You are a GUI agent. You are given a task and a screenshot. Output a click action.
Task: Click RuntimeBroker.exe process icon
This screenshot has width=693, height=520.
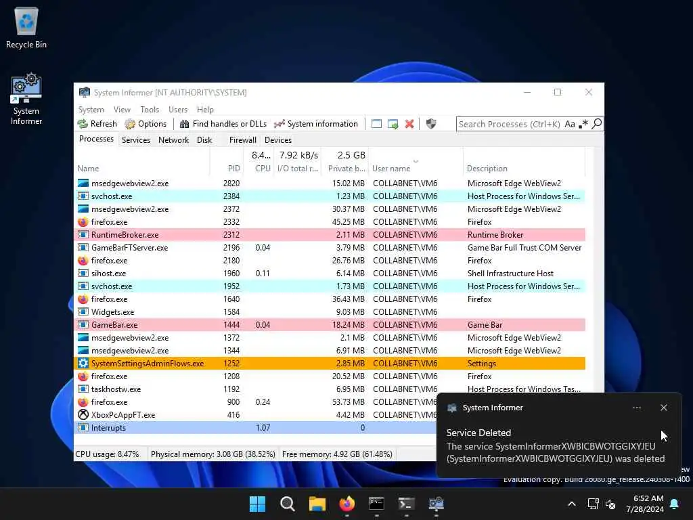click(x=83, y=235)
